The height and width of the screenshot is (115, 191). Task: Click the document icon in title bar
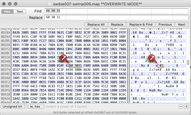[x=50, y=4]
